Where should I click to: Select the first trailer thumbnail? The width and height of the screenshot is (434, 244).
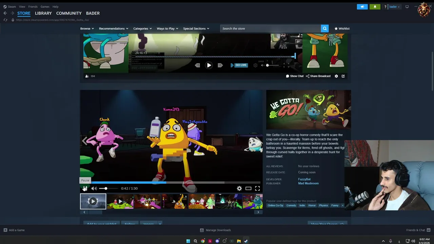93,201
